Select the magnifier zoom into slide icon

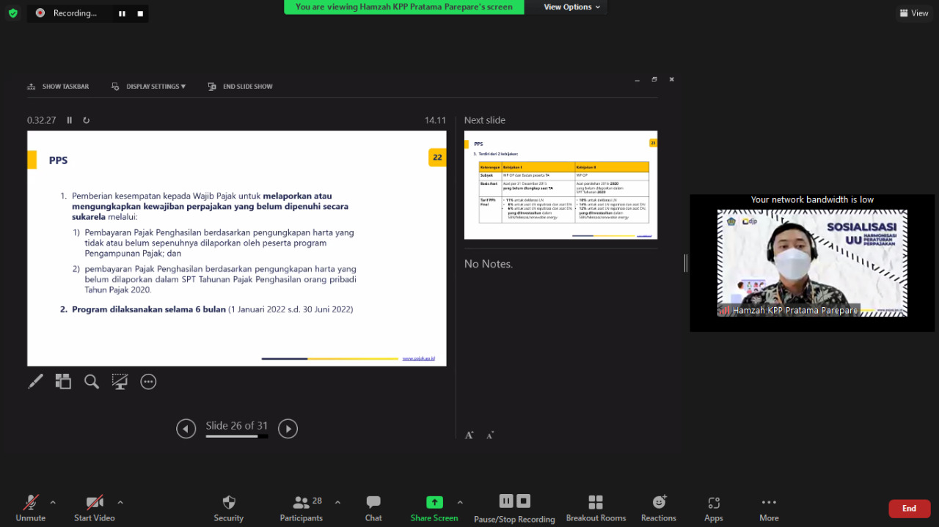click(92, 382)
